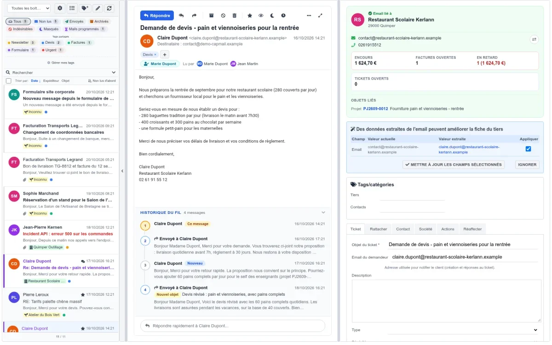Click the RS avatar of Restaurant Scolaire Kerlann
Viewport: 552px width, 345px height.
point(357,19)
